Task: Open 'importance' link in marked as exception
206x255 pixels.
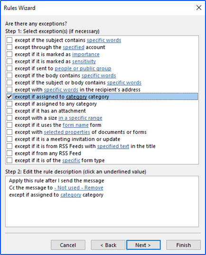Action: (86, 54)
